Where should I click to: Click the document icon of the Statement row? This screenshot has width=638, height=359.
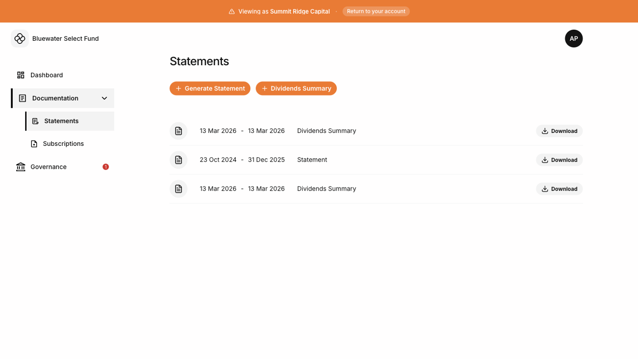coord(179,160)
